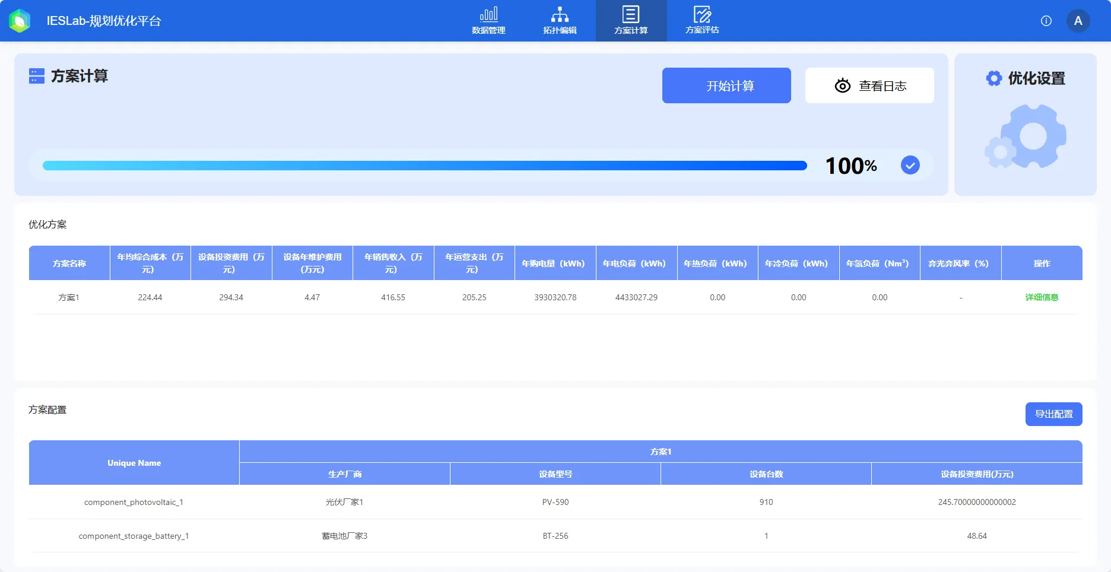Click the 优化设置 panel title
The image size is (1111, 572).
coord(1036,78)
